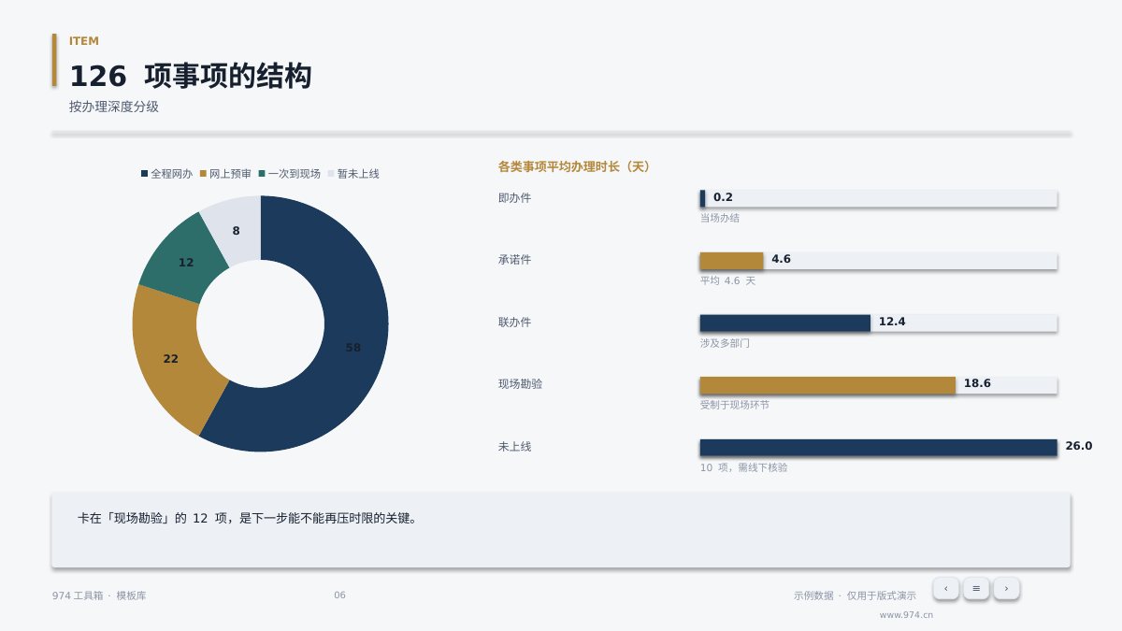
Task: Click the note 10 项，需线下核验
Action: 744,467
